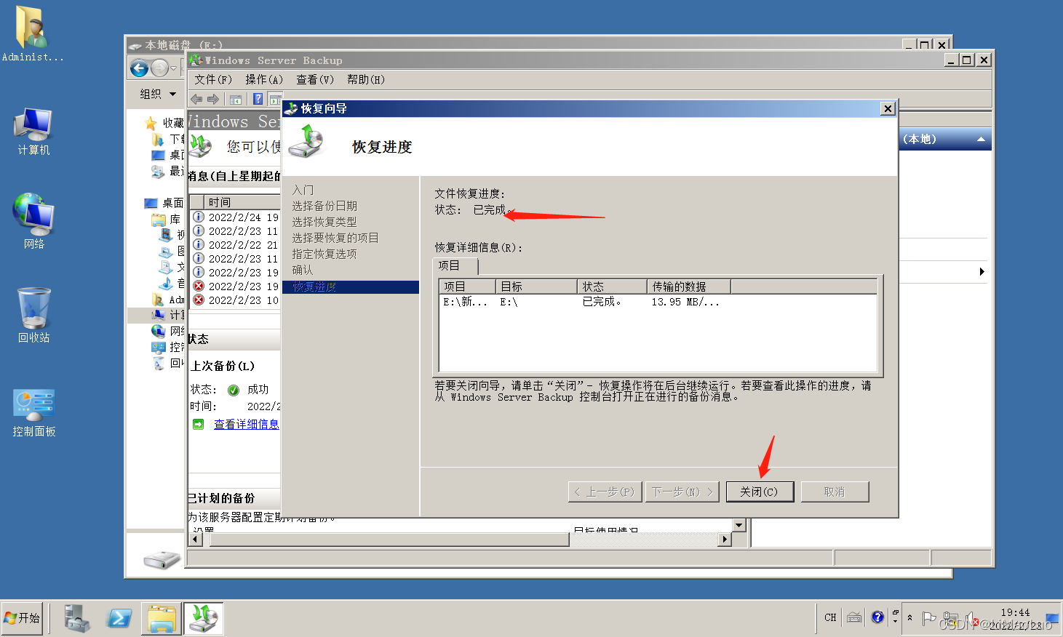Click help icon in language bar
The image size is (1063, 637).
[877, 617]
